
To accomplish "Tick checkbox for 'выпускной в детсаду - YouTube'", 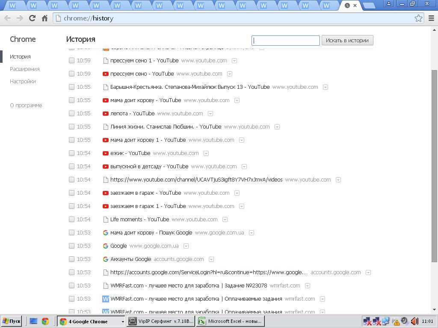I will coord(71,167).
